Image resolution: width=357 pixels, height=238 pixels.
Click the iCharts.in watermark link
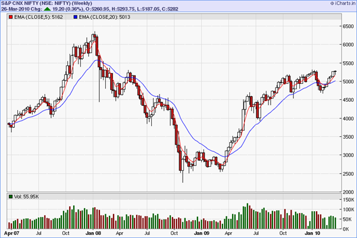[343, 3]
